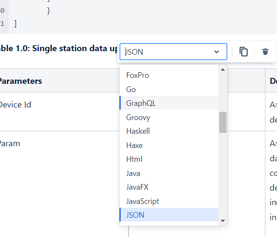Select Html in the language list
The width and height of the screenshot is (277, 237).
[134, 159]
